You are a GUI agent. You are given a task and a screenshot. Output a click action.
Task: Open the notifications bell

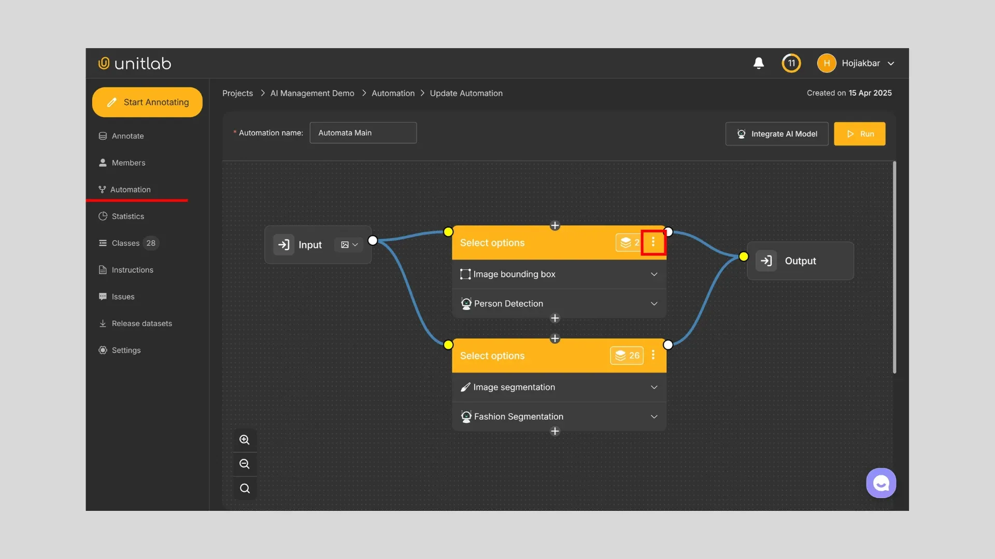coord(758,63)
